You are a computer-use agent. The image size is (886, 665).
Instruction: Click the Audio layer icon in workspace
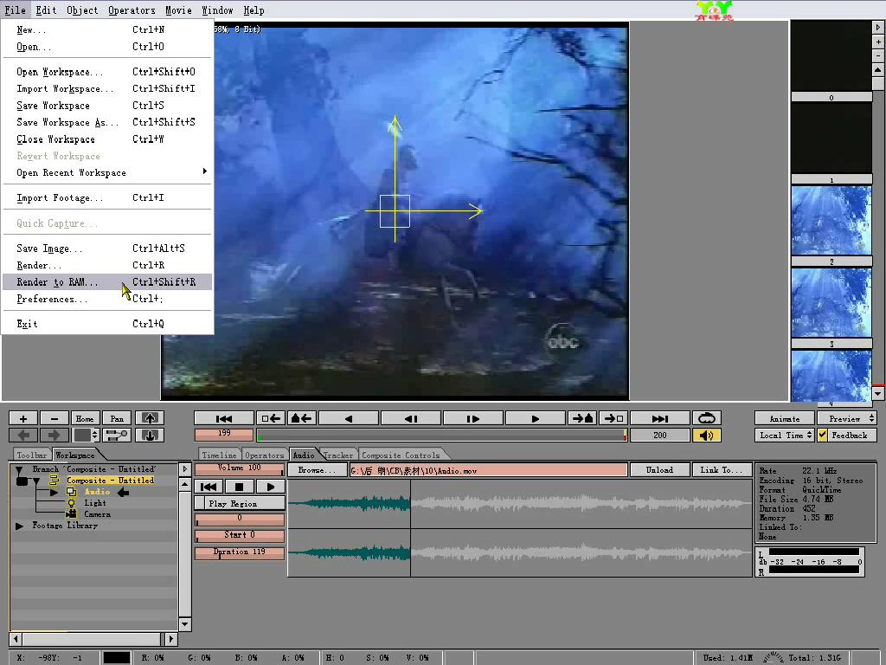coord(71,492)
